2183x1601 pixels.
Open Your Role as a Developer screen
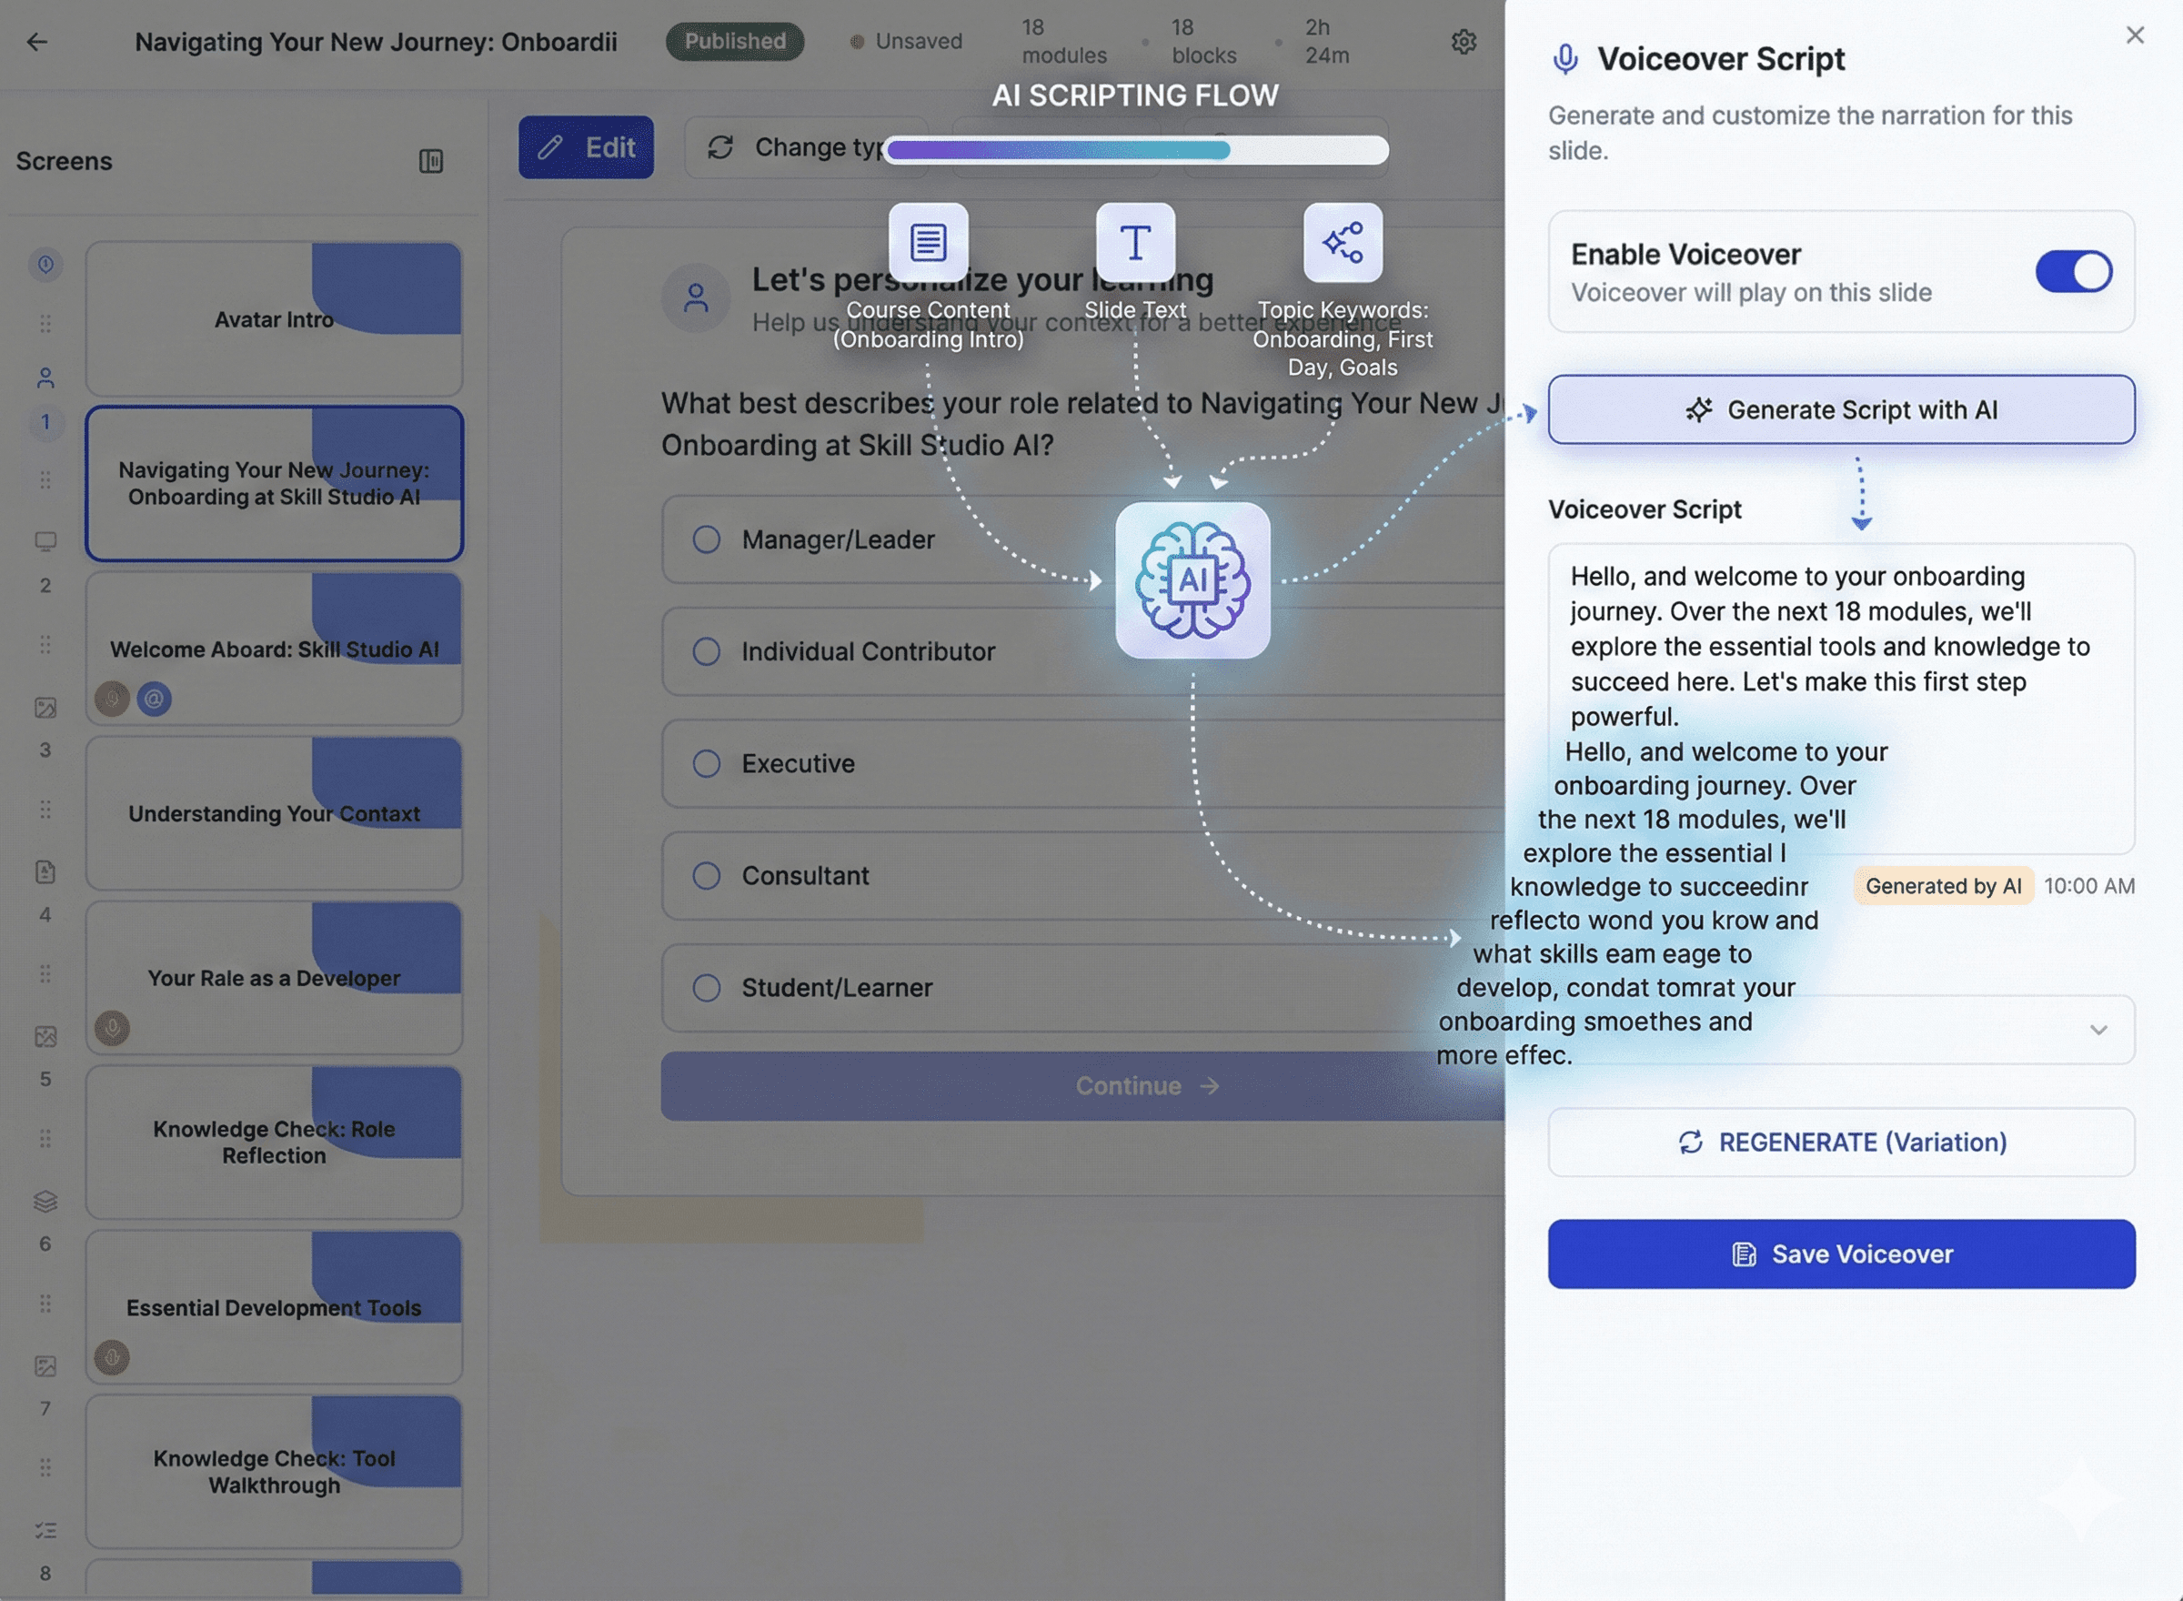click(x=274, y=978)
